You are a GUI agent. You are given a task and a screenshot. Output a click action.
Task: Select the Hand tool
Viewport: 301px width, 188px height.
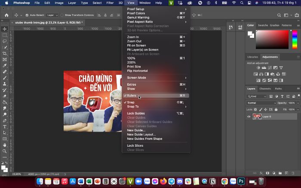pyautogui.click(x=5, y=145)
